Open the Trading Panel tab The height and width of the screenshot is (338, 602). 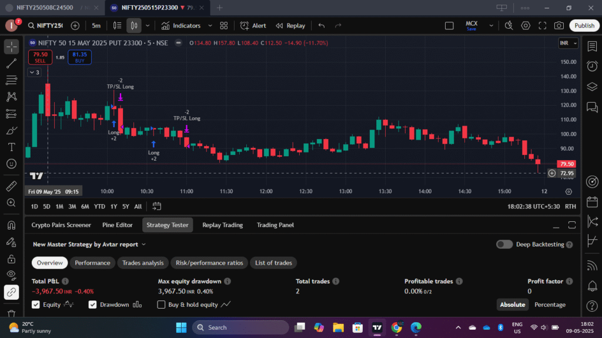(275, 225)
